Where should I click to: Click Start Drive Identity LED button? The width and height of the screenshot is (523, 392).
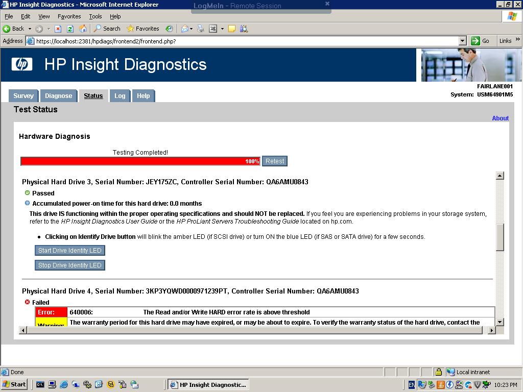click(70, 251)
